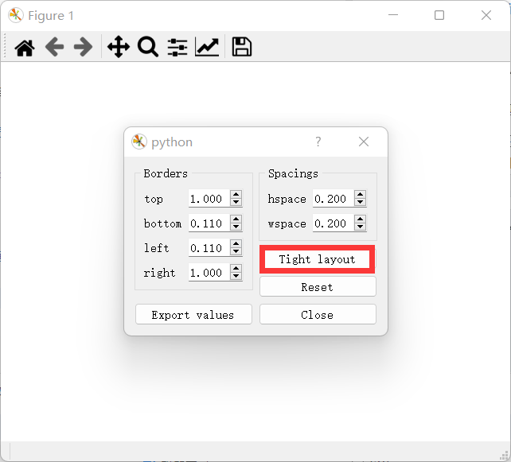Close the python dialog with X

tap(364, 142)
